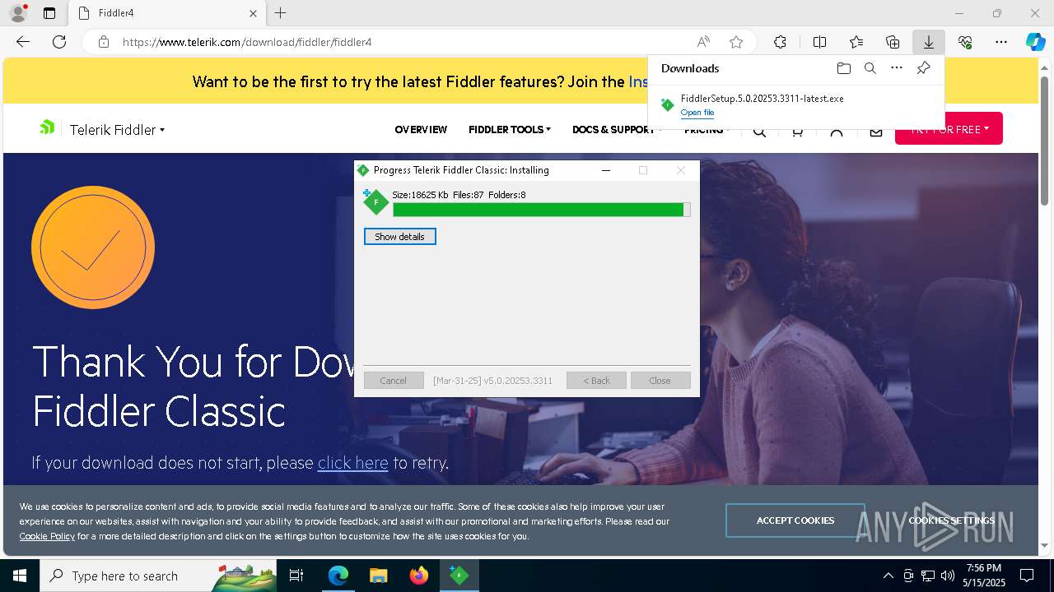The image size is (1054, 592).
Task: Open the Extensions puzzle icon
Action: [780, 42]
